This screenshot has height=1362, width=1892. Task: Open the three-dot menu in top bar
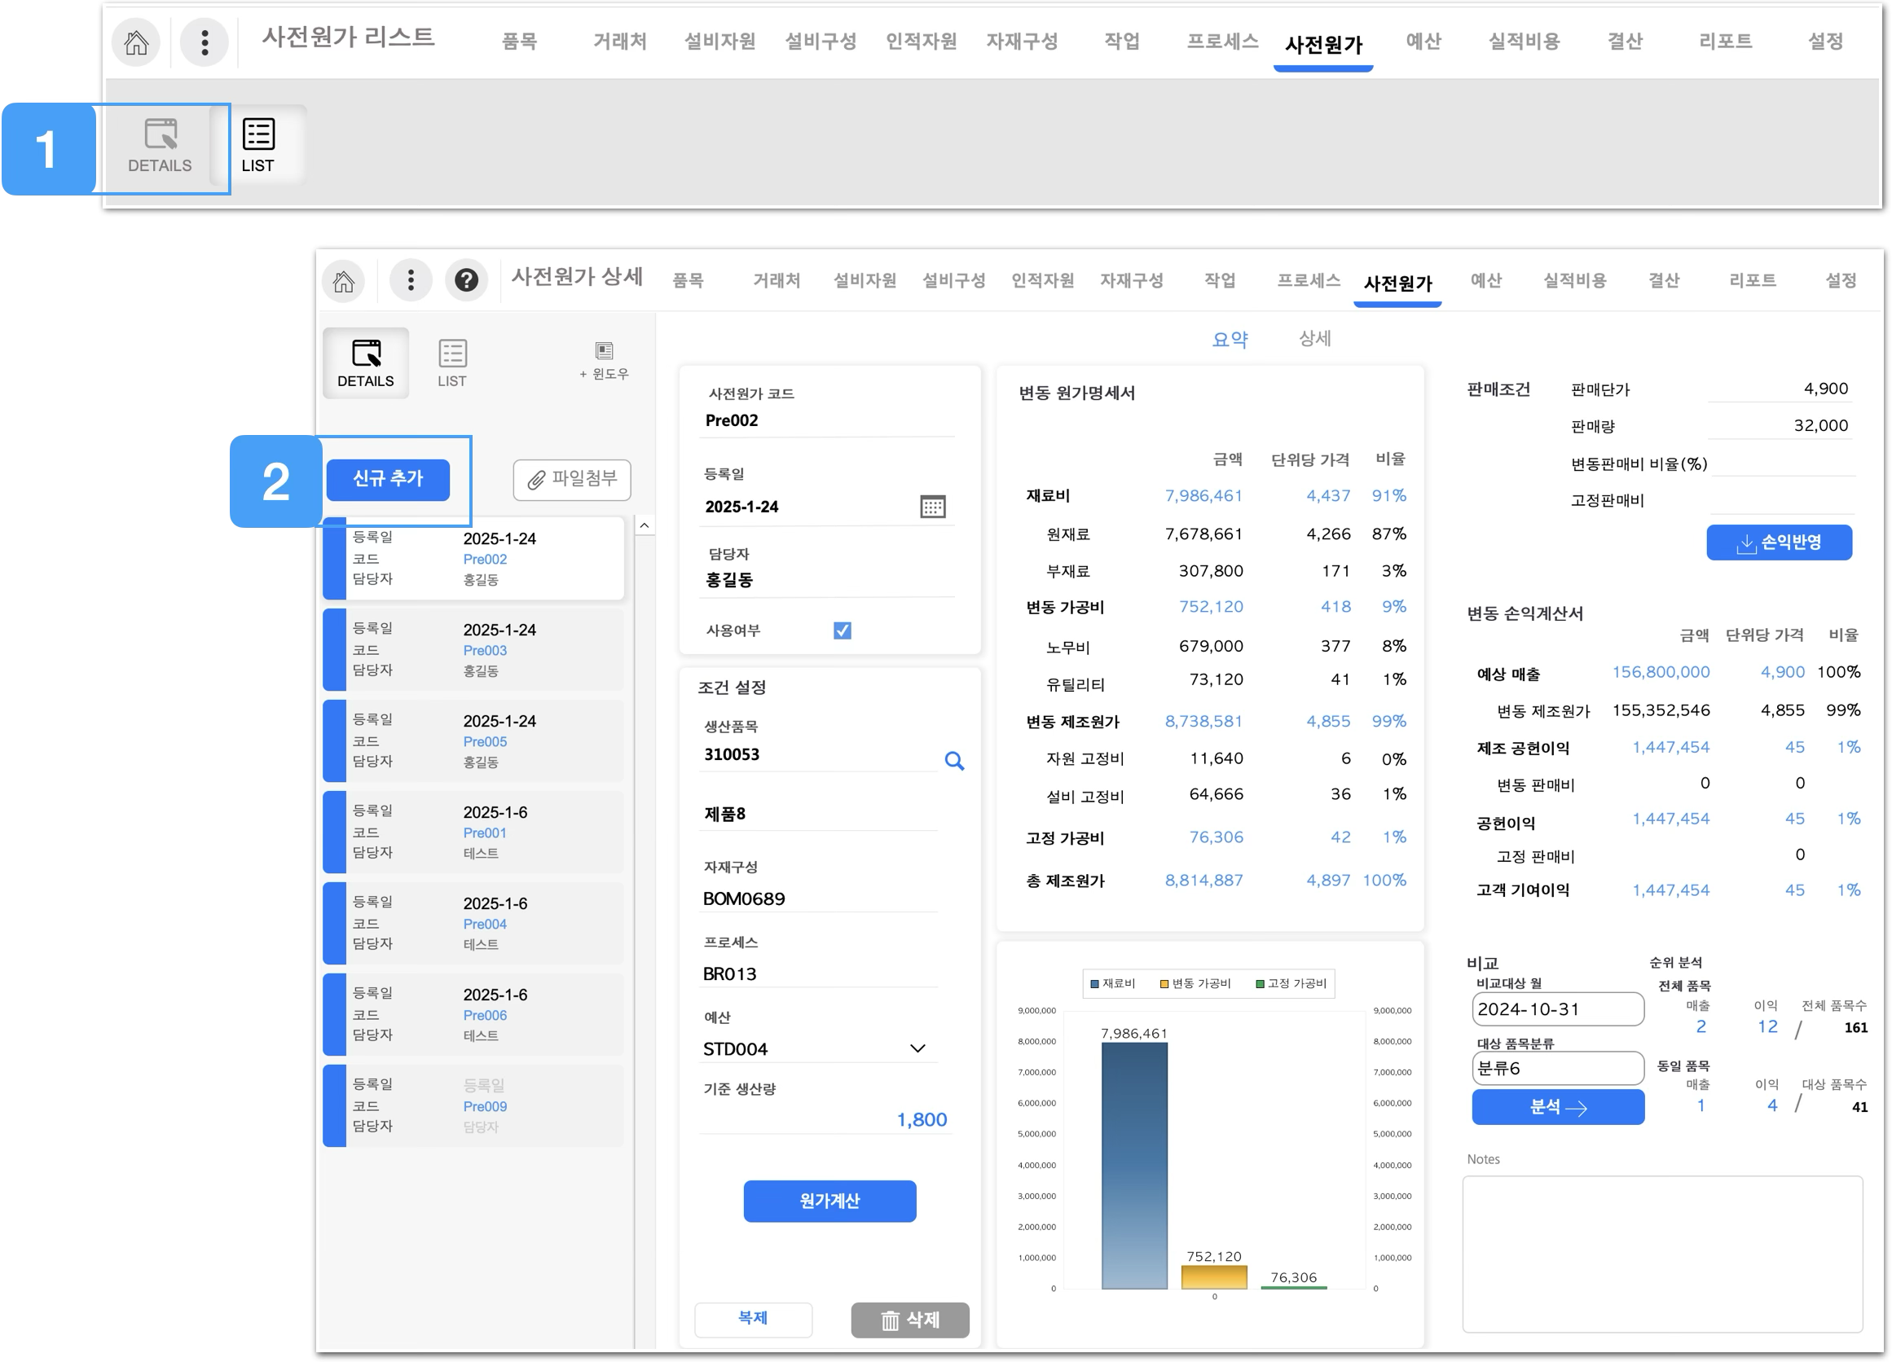coord(205,42)
